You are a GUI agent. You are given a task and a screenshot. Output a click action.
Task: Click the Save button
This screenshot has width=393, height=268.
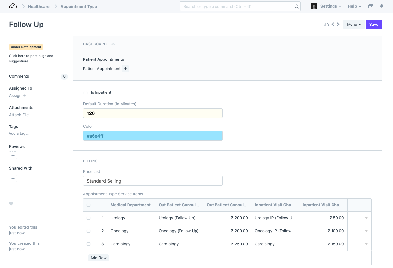374,25
